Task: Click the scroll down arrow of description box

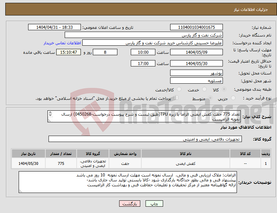Action: pos(50,115)
